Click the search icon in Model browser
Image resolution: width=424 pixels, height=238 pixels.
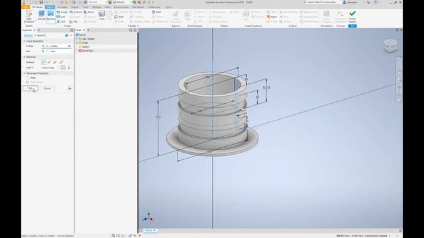[131, 30]
